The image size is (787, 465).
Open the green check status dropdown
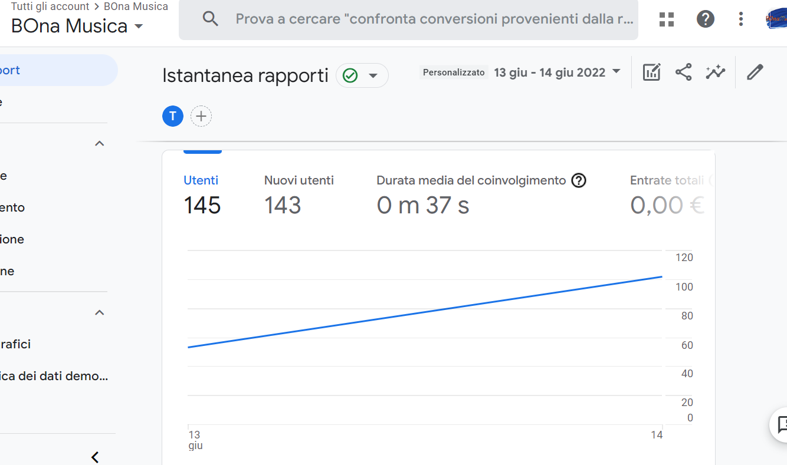(x=362, y=75)
